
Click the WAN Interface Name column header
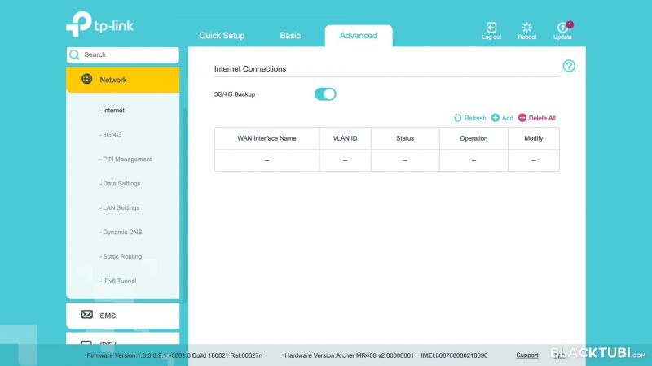point(267,138)
